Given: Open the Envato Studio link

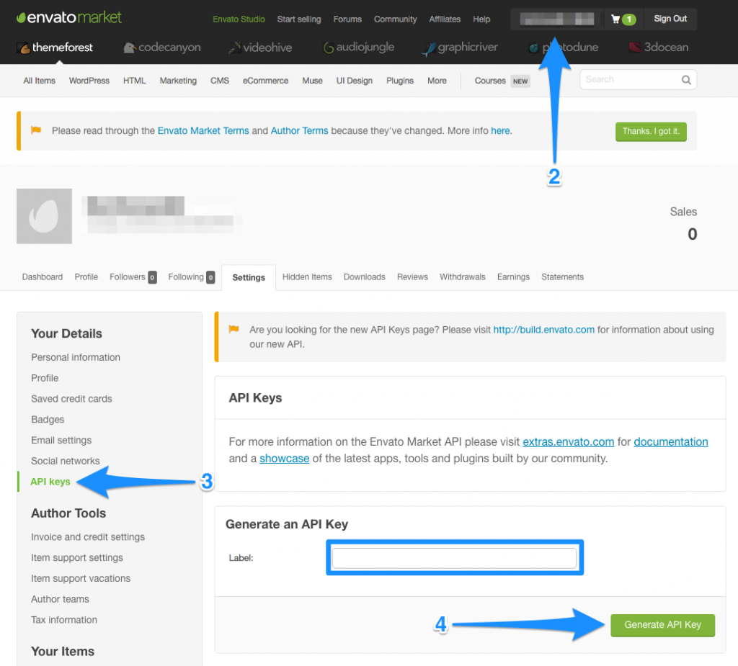Looking at the screenshot, I should [239, 19].
